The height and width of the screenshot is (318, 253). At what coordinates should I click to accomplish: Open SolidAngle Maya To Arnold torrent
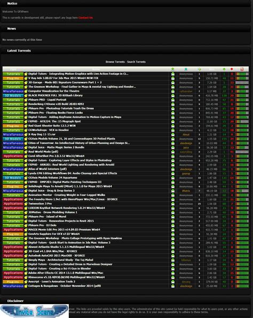click(x=70, y=186)
